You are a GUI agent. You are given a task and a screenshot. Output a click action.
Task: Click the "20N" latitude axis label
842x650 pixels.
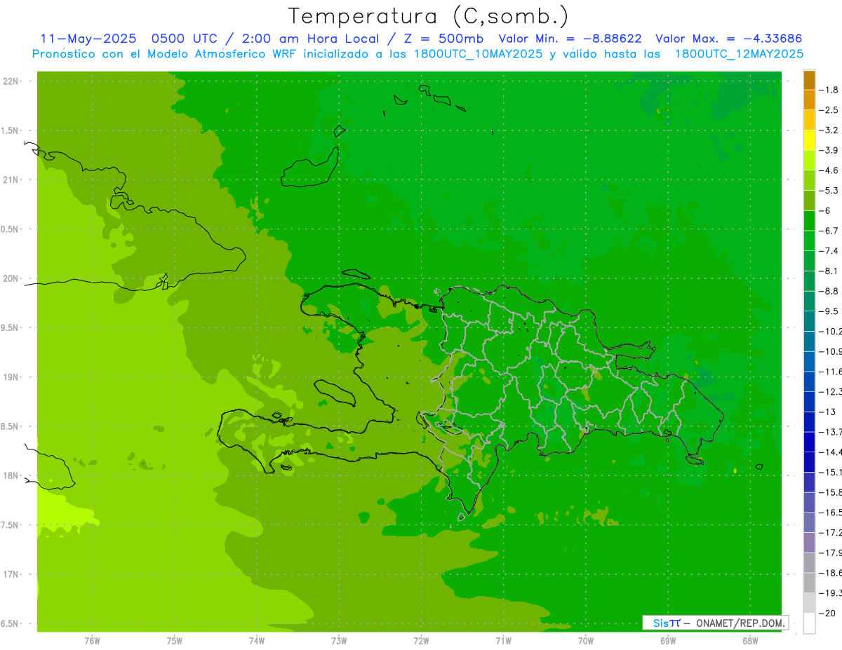pyautogui.click(x=10, y=278)
